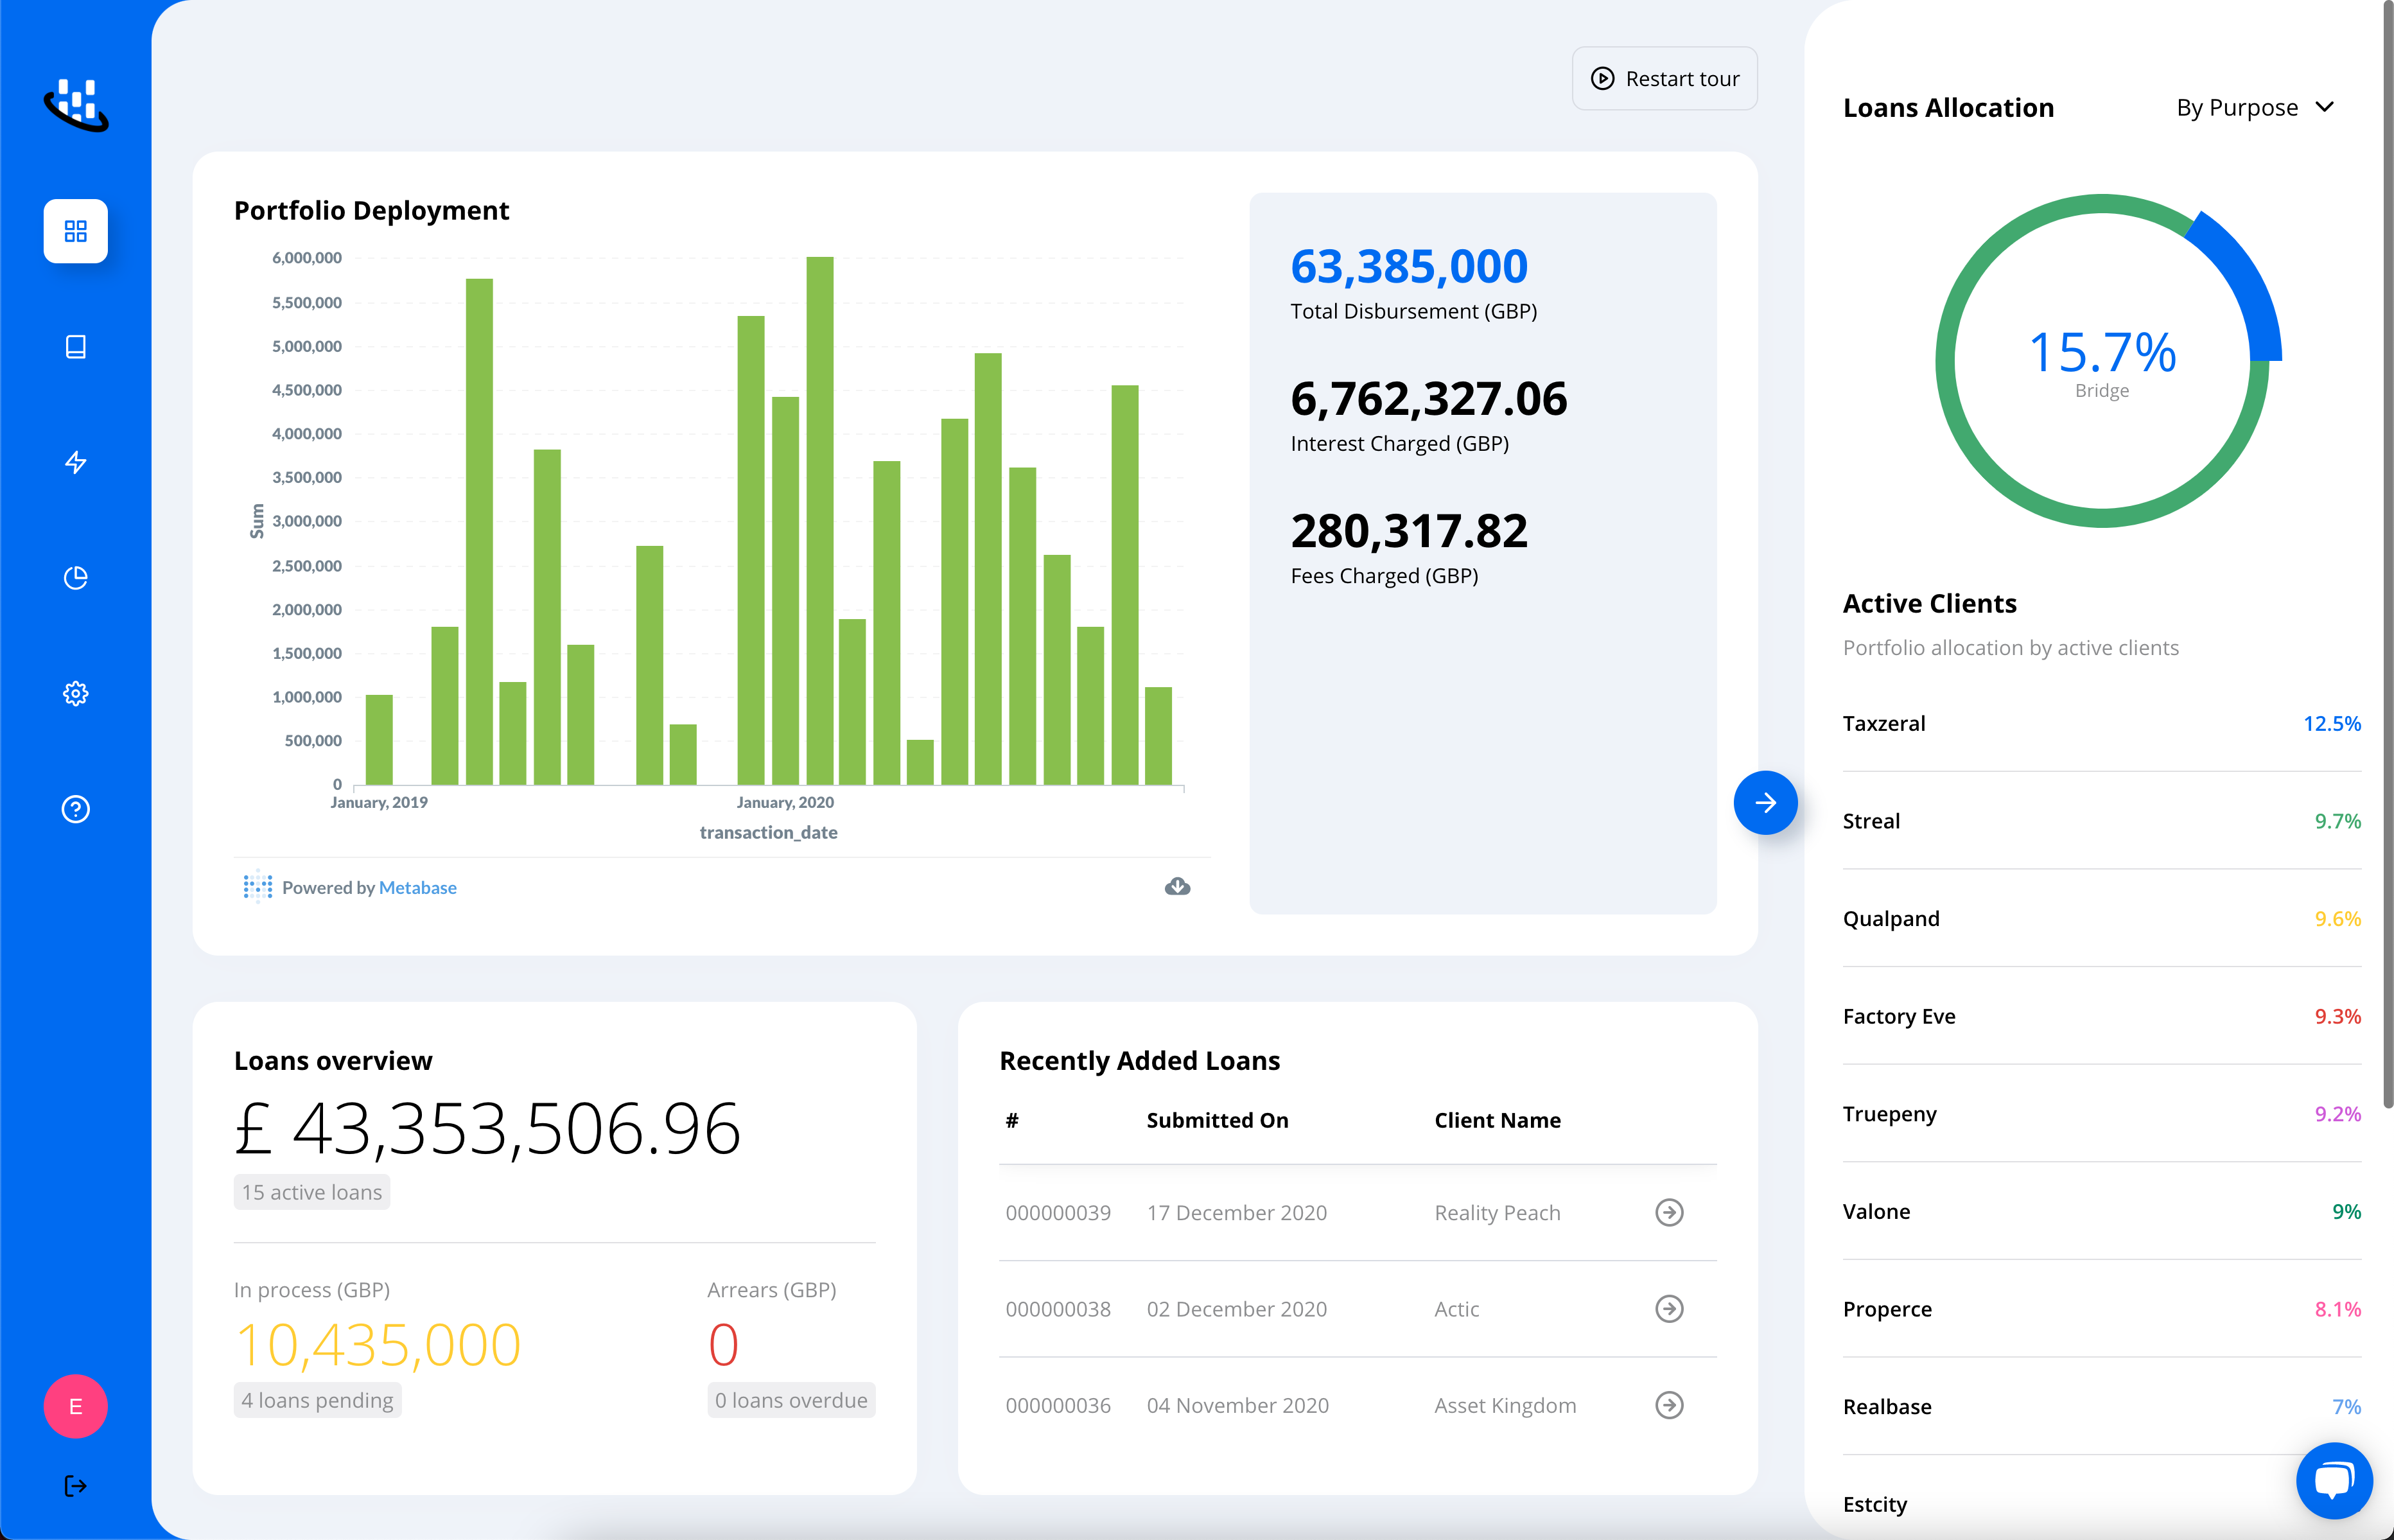Open loan 000000038 for Actic
The height and width of the screenshot is (1540, 2394).
coord(1669,1308)
